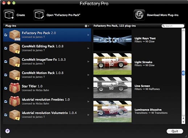Click the Search input field
This screenshot has height=138, width=188.
pyautogui.click(x=173, y=26)
